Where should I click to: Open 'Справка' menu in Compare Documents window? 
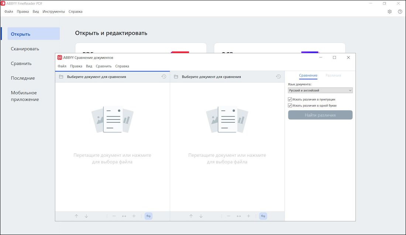tap(122, 66)
